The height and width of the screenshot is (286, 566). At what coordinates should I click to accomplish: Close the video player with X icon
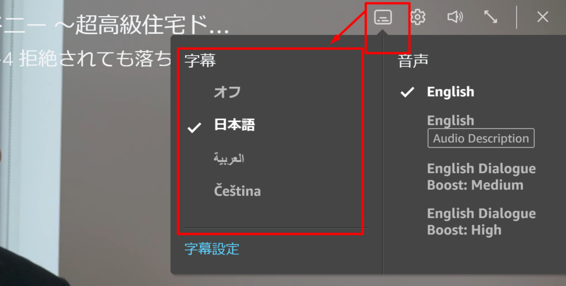coord(543,17)
